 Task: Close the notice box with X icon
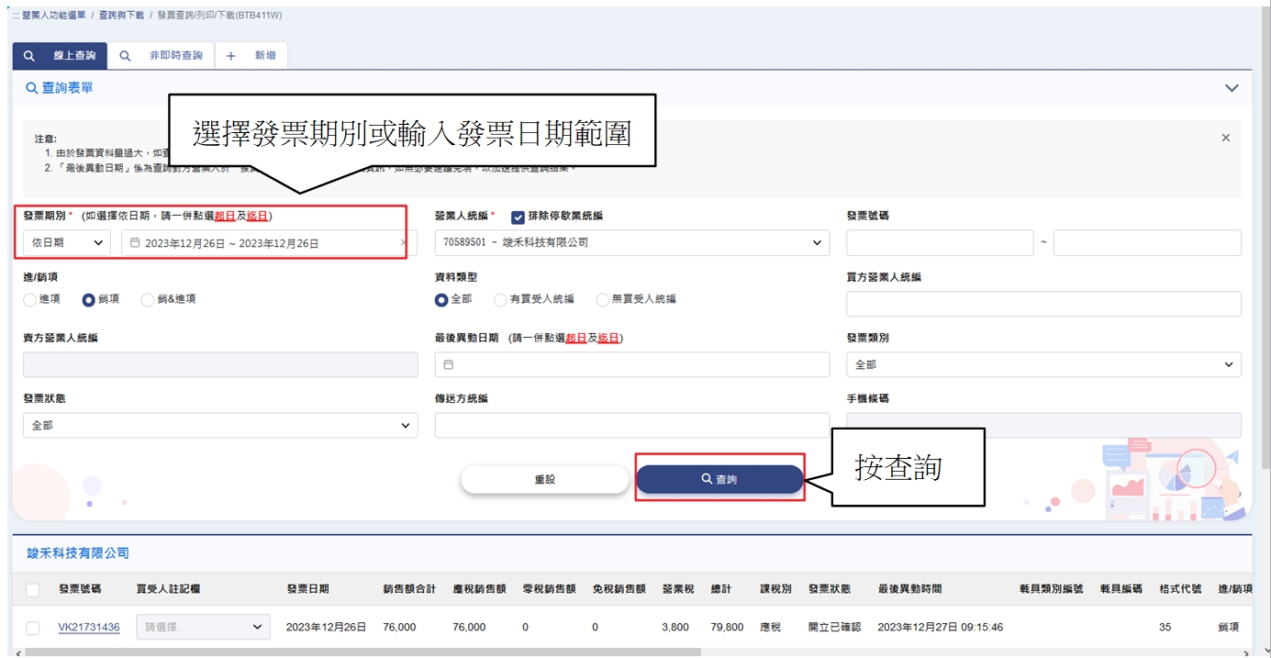pos(1225,138)
